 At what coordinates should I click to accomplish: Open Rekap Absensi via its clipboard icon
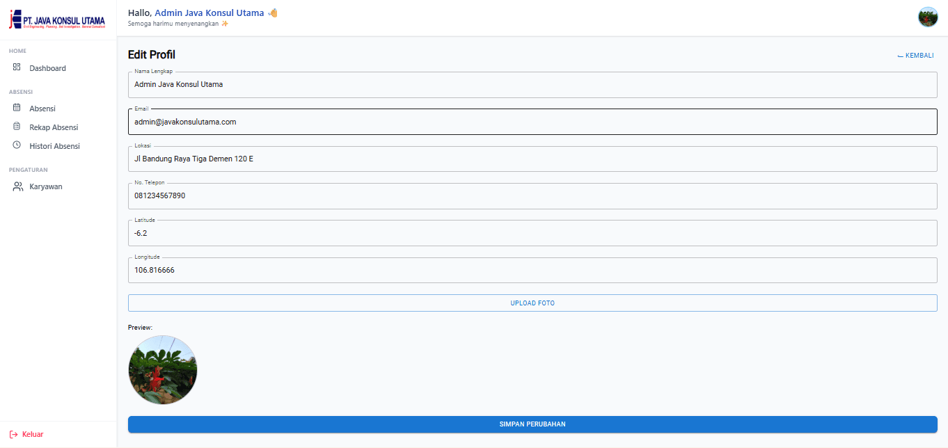[x=16, y=127]
